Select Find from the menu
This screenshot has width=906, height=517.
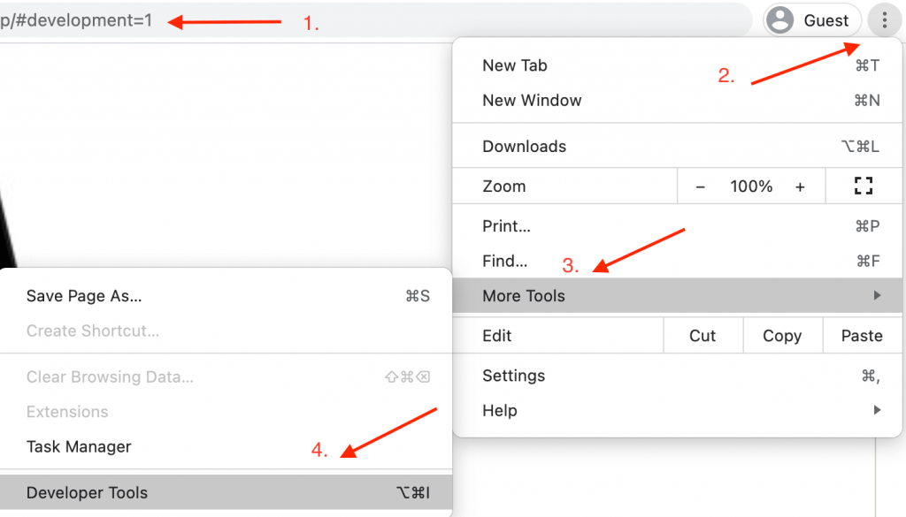504,261
